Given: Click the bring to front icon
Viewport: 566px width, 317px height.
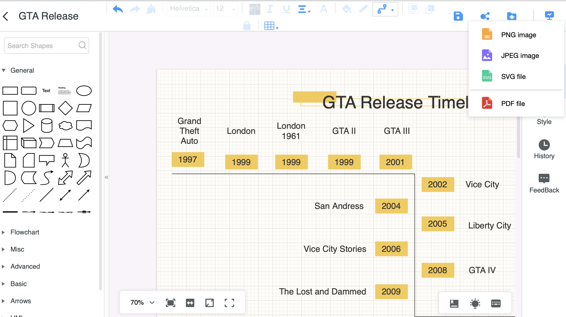Looking at the screenshot, I should (413, 9).
